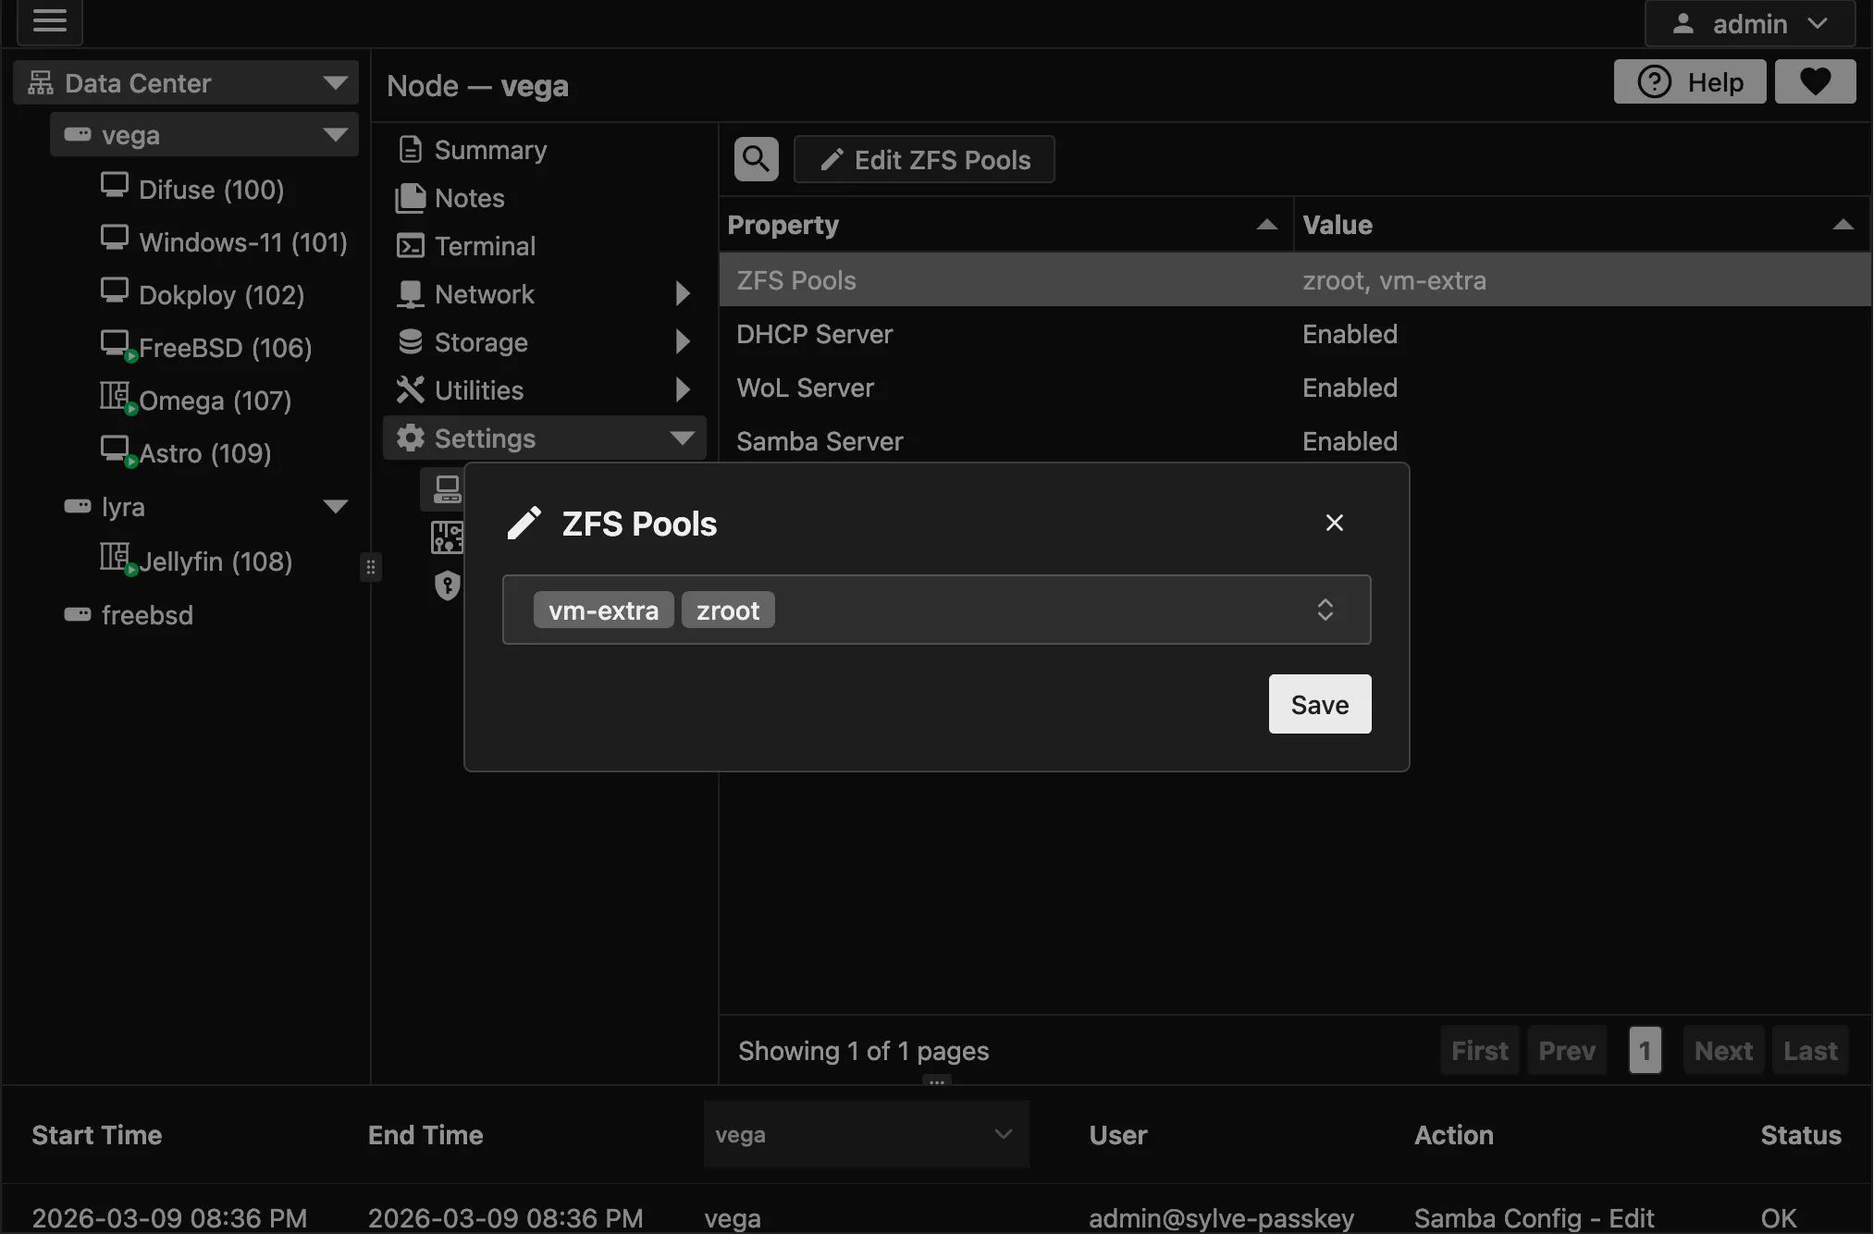Select the Network icon in the node sidebar
Image resolution: width=1874 pixels, height=1234 pixels.
click(410, 293)
